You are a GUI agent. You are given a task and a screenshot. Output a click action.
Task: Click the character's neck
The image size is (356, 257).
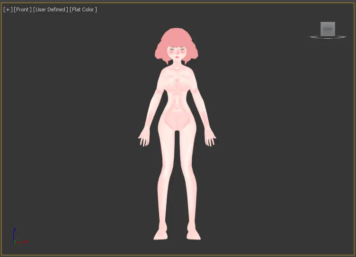point(177,63)
